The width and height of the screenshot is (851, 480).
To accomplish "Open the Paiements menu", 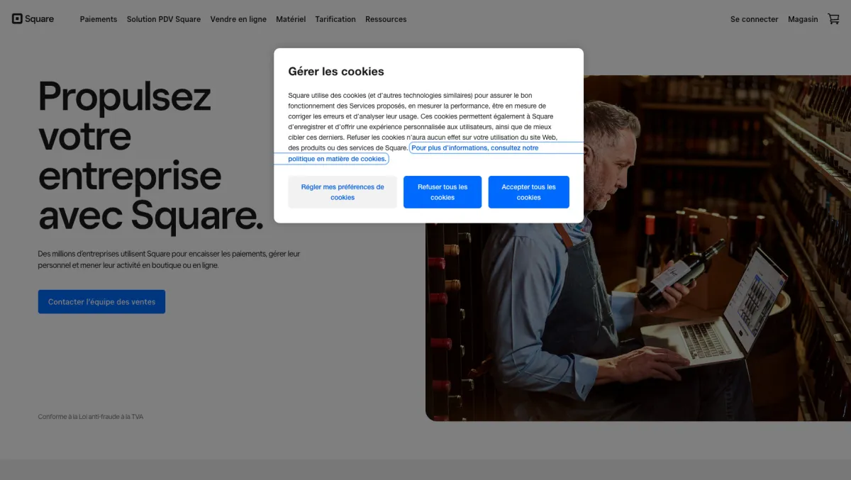I will [99, 19].
